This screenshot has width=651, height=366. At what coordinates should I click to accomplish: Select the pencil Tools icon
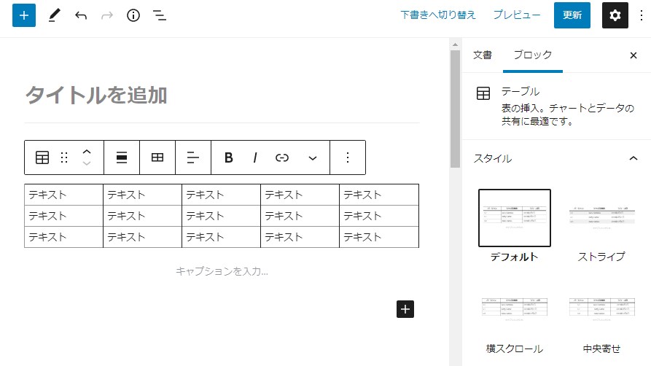point(55,15)
